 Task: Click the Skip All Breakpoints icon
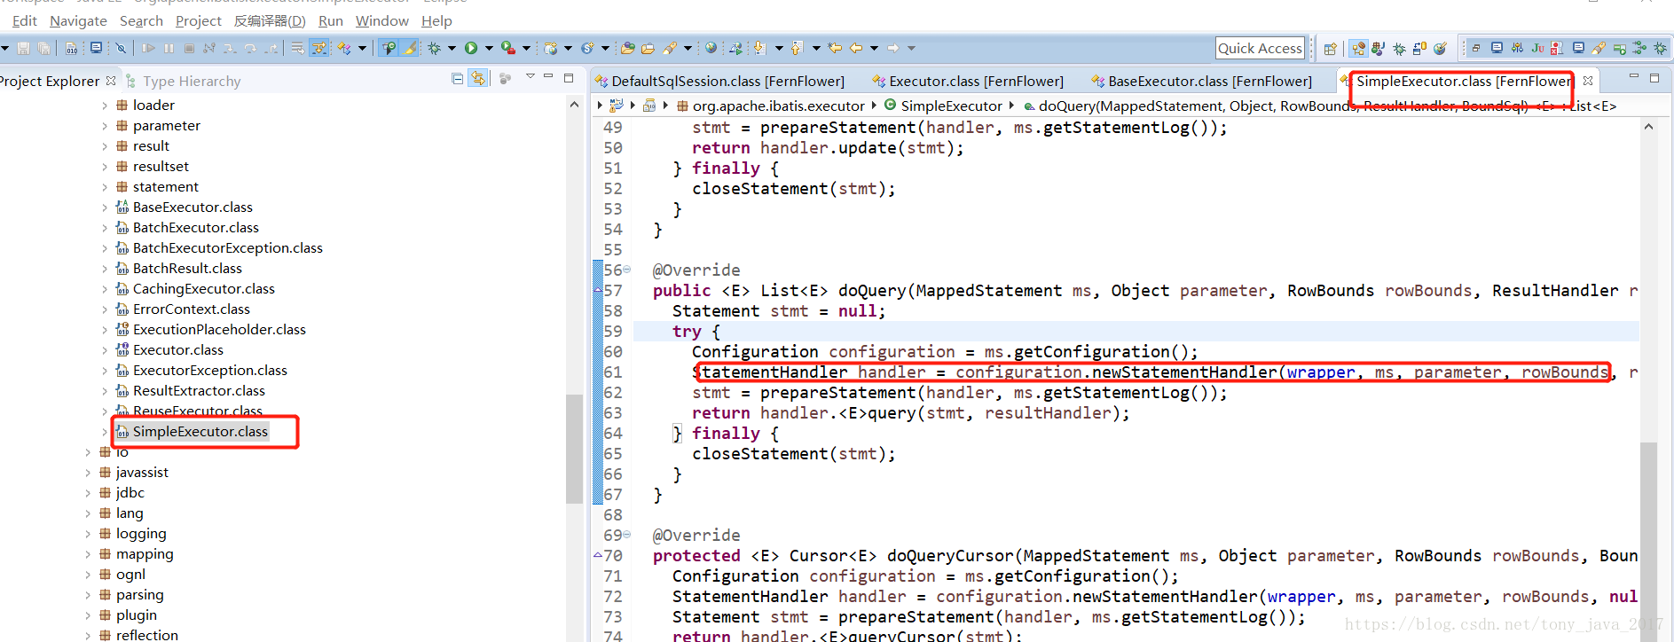(x=121, y=48)
